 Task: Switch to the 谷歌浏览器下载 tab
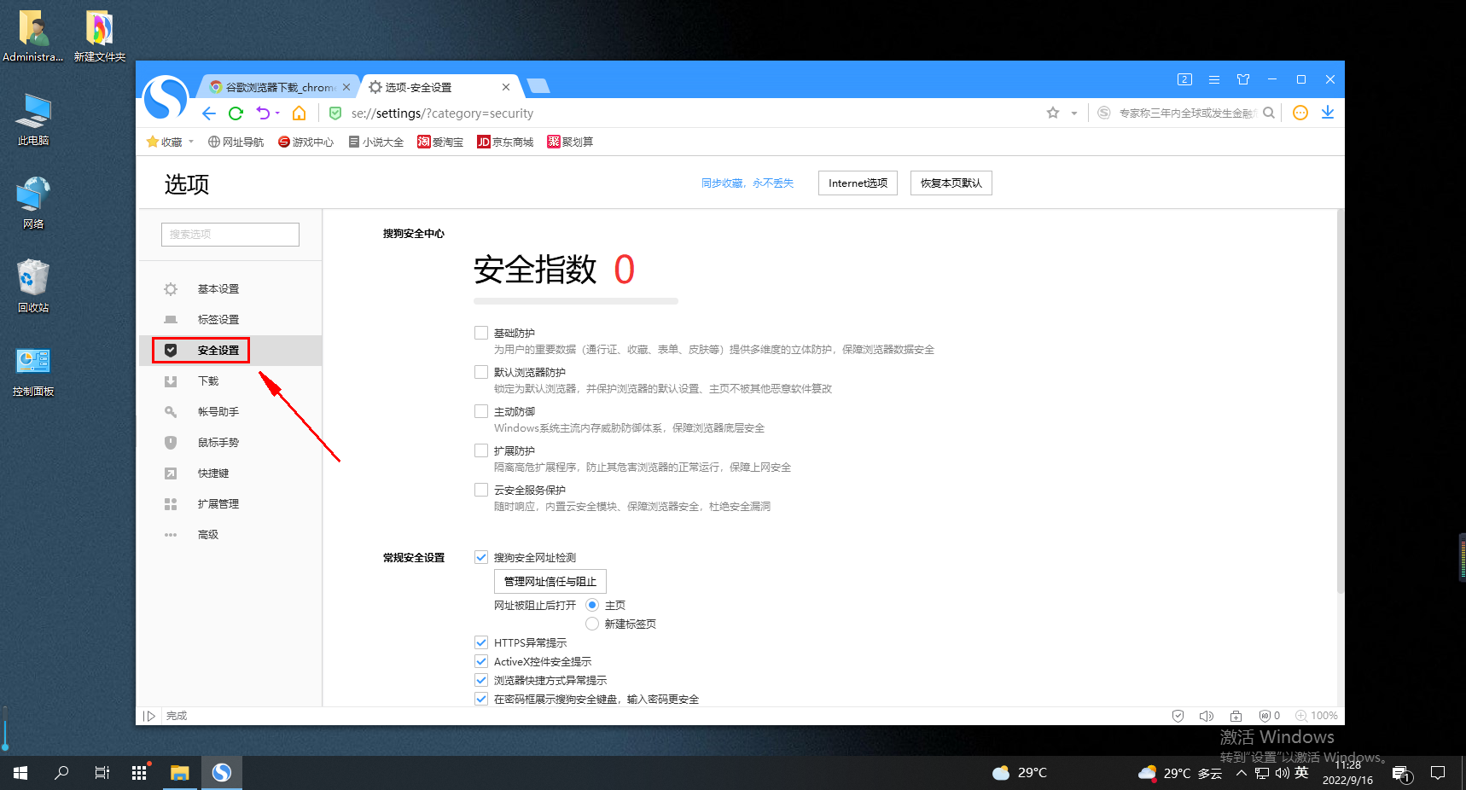point(279,87)
